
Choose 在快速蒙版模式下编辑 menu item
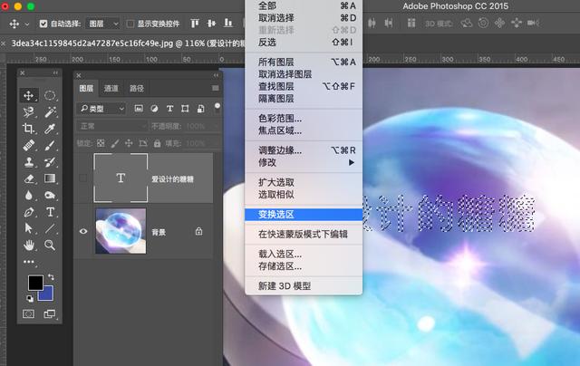tap(304, 234)
